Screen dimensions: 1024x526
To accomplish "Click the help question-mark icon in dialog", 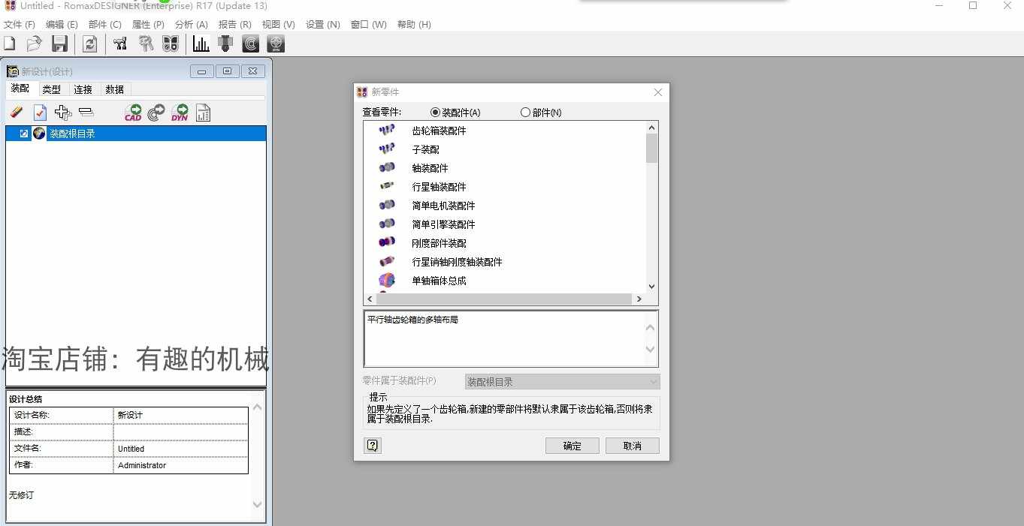I will click(373, 446).
